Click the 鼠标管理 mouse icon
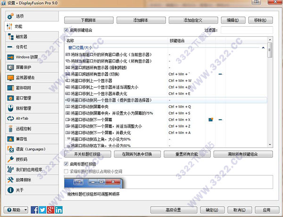 click(x=10, y=108)
